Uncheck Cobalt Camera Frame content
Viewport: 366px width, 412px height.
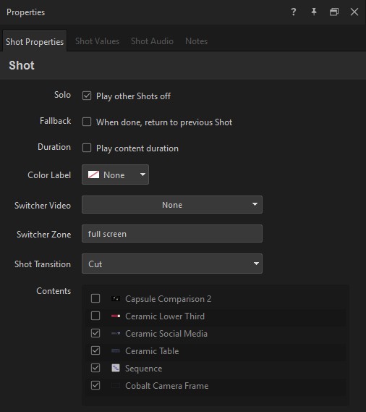click(x=95, y=385)
